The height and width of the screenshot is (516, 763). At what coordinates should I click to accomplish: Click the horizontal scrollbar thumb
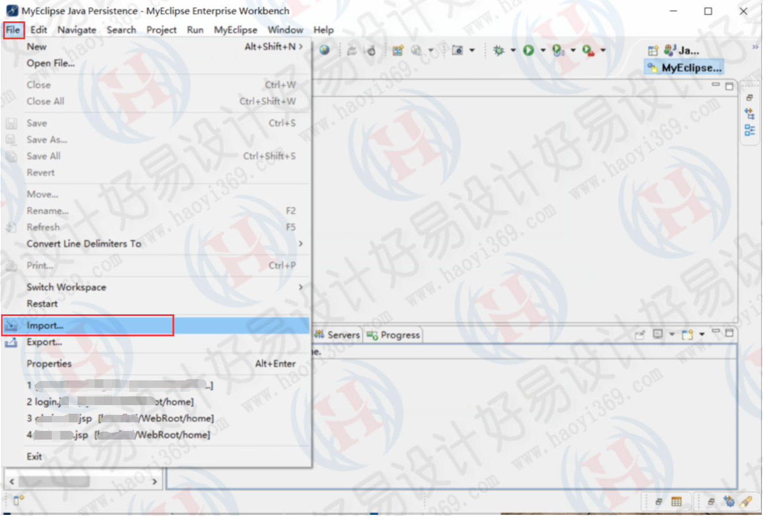[x=54, y=482]
